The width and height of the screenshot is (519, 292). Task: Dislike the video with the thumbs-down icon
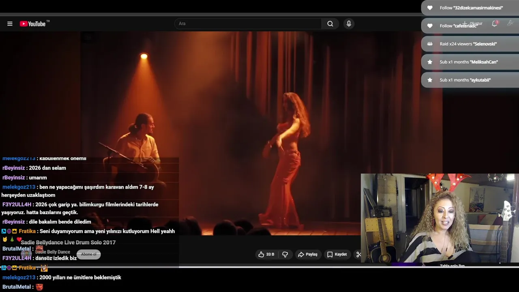pyautogui.click(x=285, y=254)
